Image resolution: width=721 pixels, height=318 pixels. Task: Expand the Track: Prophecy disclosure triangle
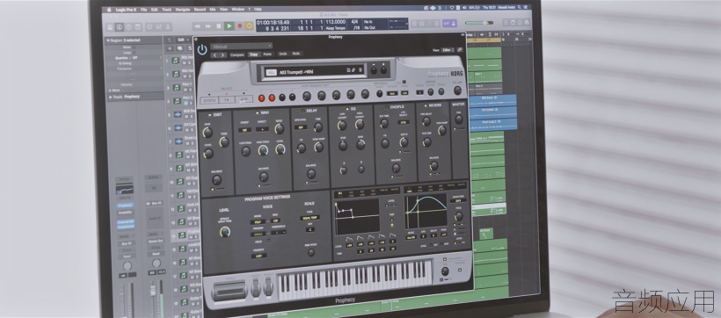coord(111,97)
